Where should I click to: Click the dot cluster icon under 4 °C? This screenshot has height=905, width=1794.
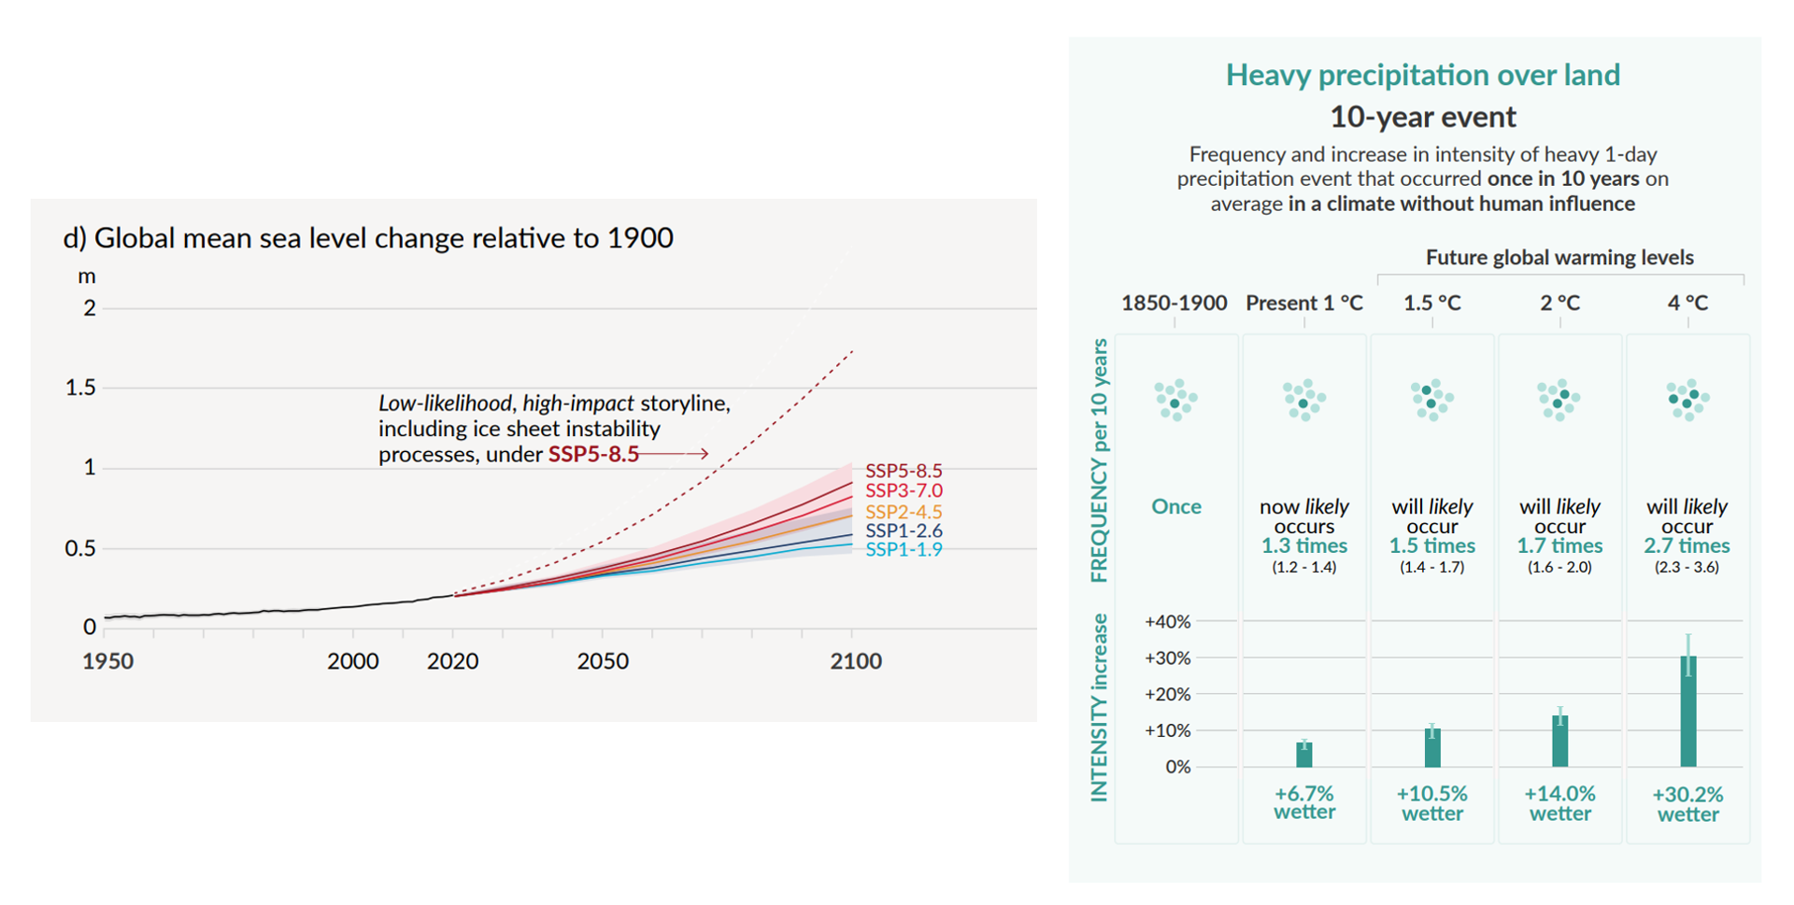coord(1687,400)
